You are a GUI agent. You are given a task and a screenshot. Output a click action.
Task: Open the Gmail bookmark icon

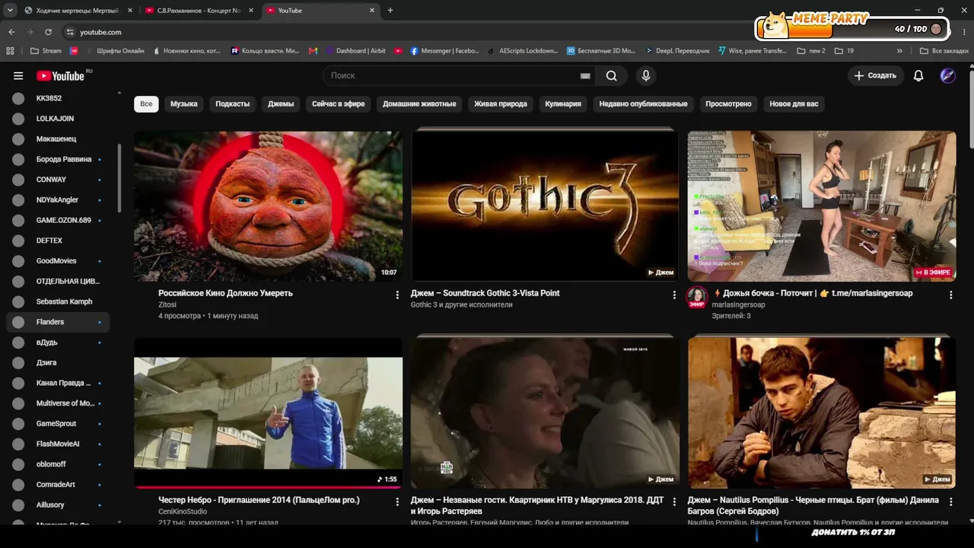pyautogui.click(x=313, y=51)
